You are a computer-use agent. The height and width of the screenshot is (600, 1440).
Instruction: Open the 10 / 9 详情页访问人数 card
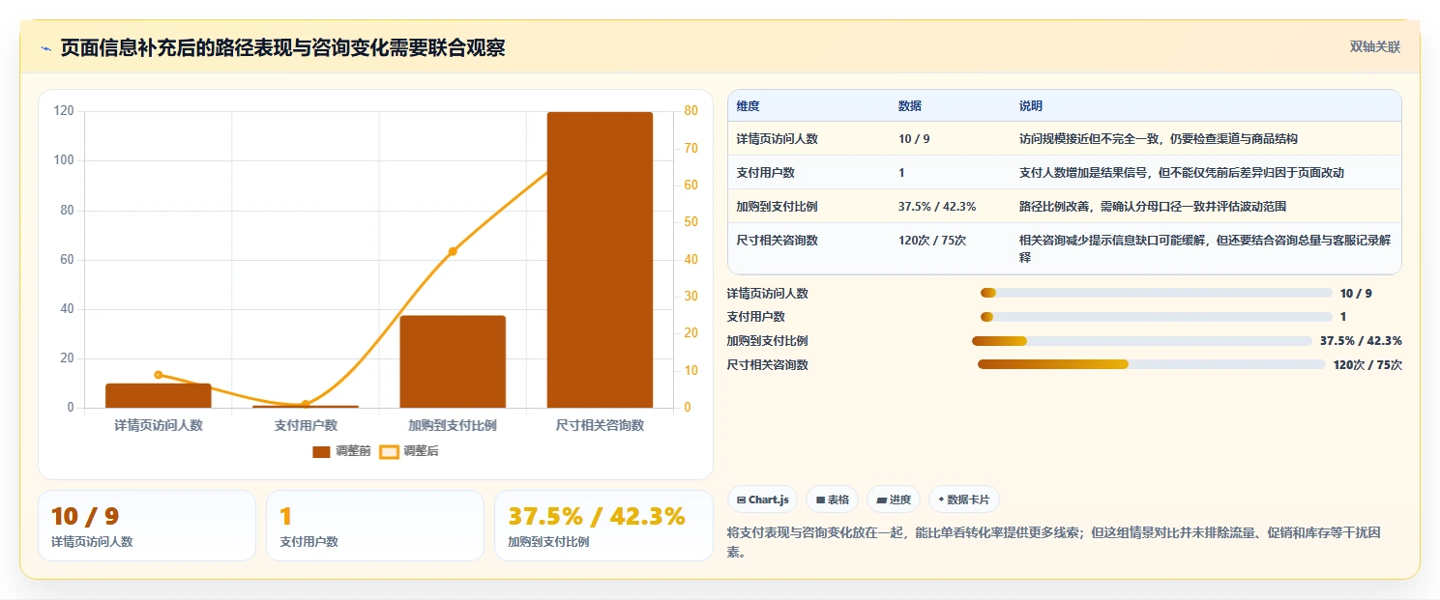tap(147, 526)
